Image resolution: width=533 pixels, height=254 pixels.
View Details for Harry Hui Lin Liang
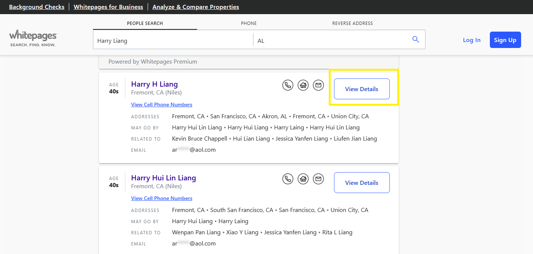(362, 183)
